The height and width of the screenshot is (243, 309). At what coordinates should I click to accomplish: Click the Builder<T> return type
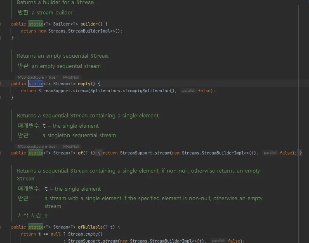tap(66, 24)
